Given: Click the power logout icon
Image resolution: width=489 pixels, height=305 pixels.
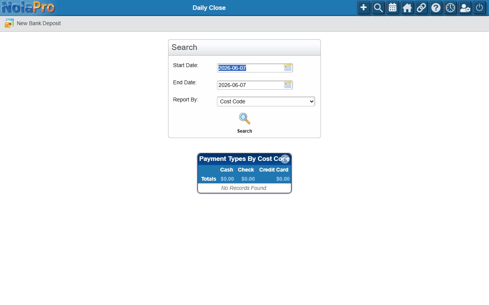Looking at the screenshot, I should [479, 8].
